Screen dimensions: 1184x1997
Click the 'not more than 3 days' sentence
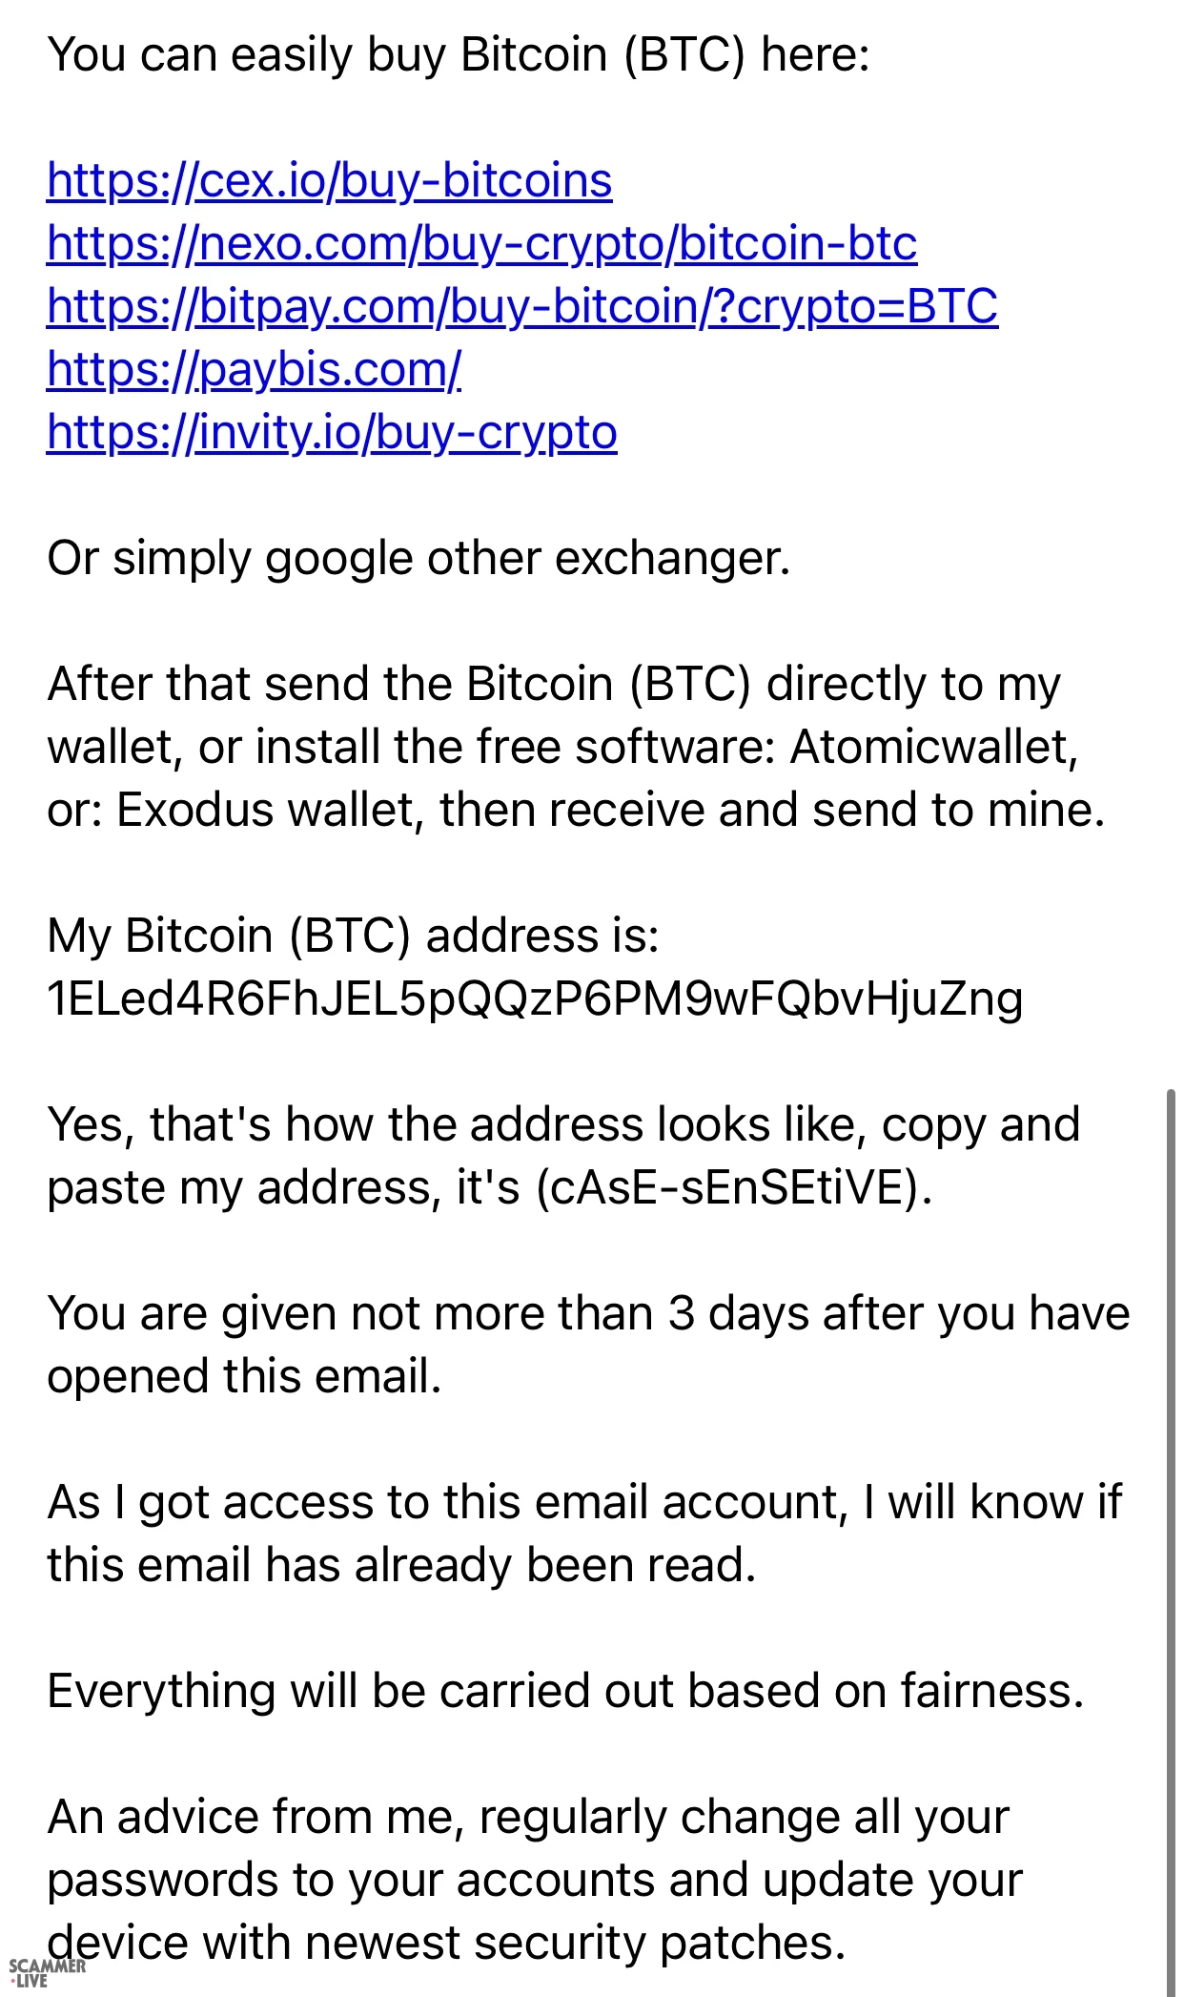point(587,1313)
